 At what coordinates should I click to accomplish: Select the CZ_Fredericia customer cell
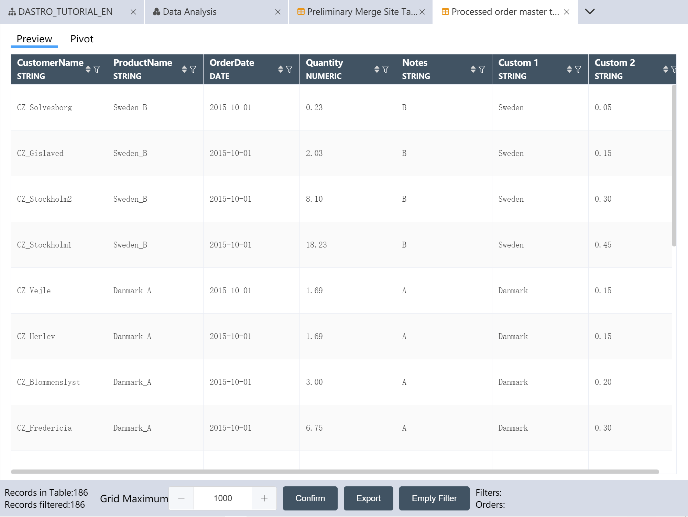tap(59, 428)
